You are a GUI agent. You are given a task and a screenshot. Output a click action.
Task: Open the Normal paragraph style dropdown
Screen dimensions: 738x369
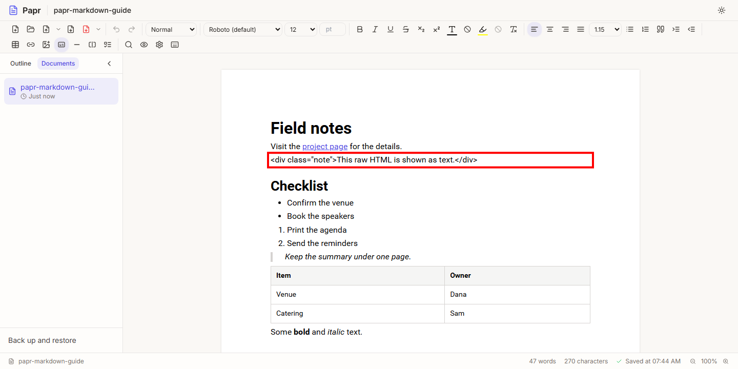171,29
